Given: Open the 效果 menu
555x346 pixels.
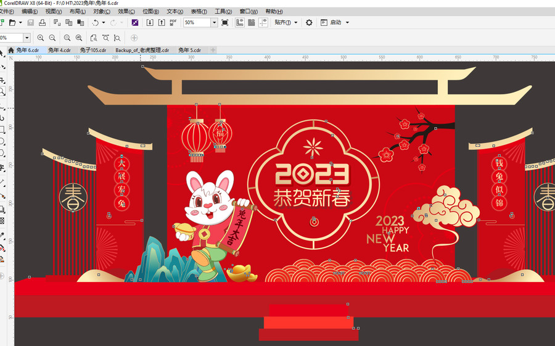Looking at the screenshot, I should 126,12.
